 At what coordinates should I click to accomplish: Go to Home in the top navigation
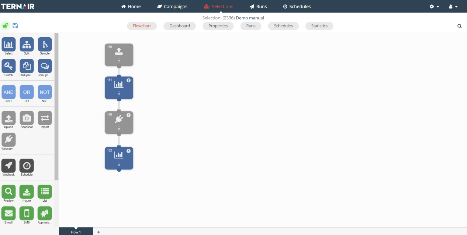pos(131,6)
